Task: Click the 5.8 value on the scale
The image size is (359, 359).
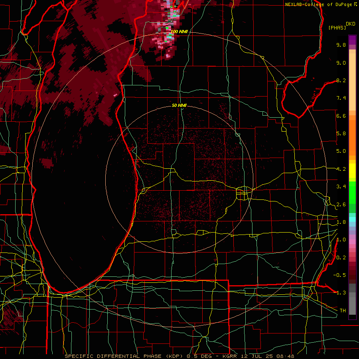Action: point(341,134)
